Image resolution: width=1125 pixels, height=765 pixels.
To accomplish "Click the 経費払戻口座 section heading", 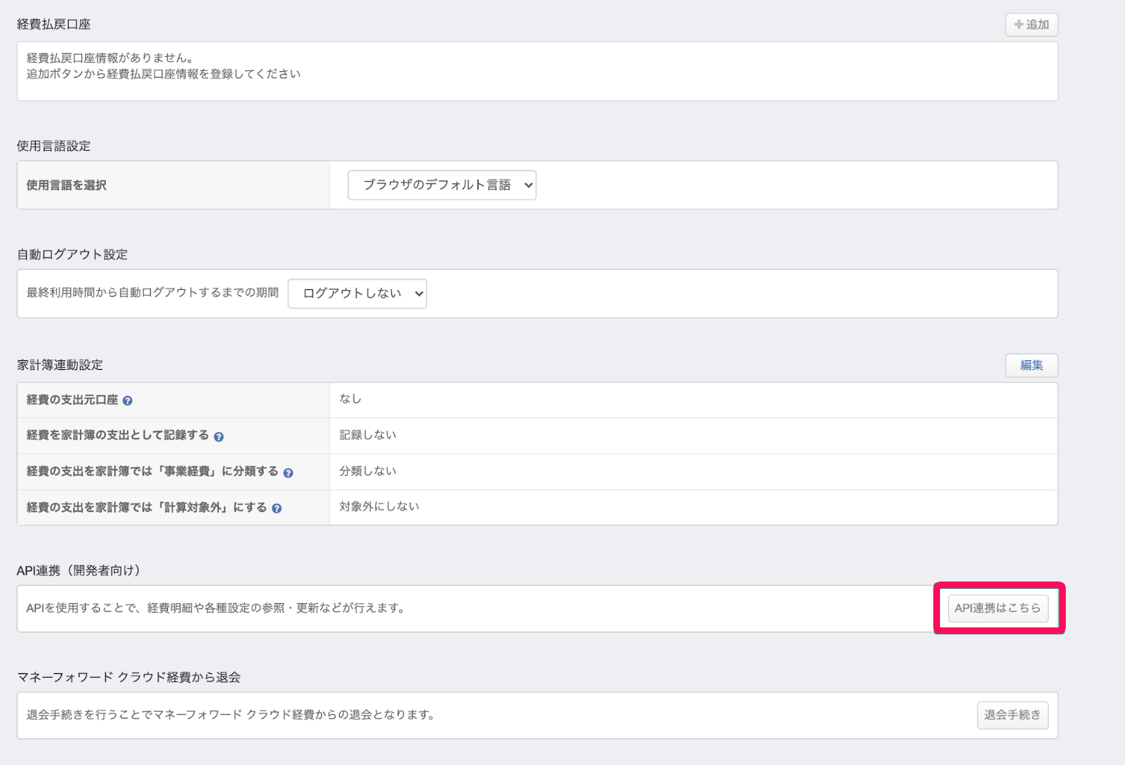I will tap(54, 24).
